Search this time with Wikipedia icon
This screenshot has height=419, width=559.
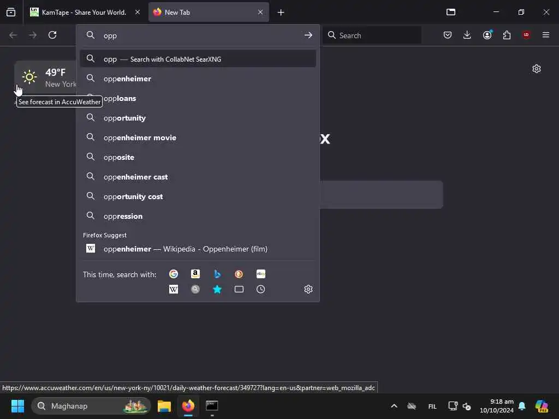tap(174, 289)
